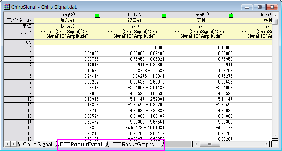Click Real(Y) cell with value 0.9911
Image resolution: width=282 pixels, height=151 pixels.
pyautogui.click(x=201, y=65)
